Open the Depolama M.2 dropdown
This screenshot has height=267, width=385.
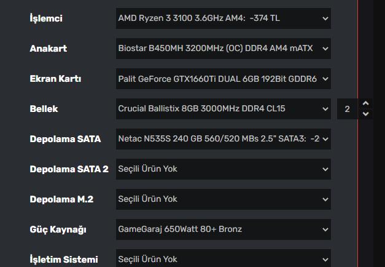(224, 199)
